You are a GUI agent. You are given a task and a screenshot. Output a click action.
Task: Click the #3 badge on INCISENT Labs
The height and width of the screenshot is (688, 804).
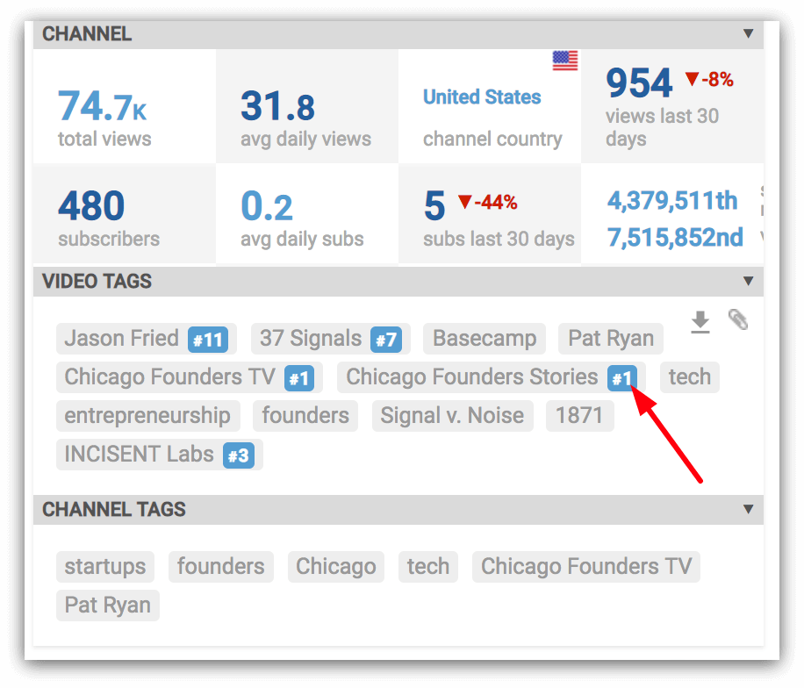239,455
